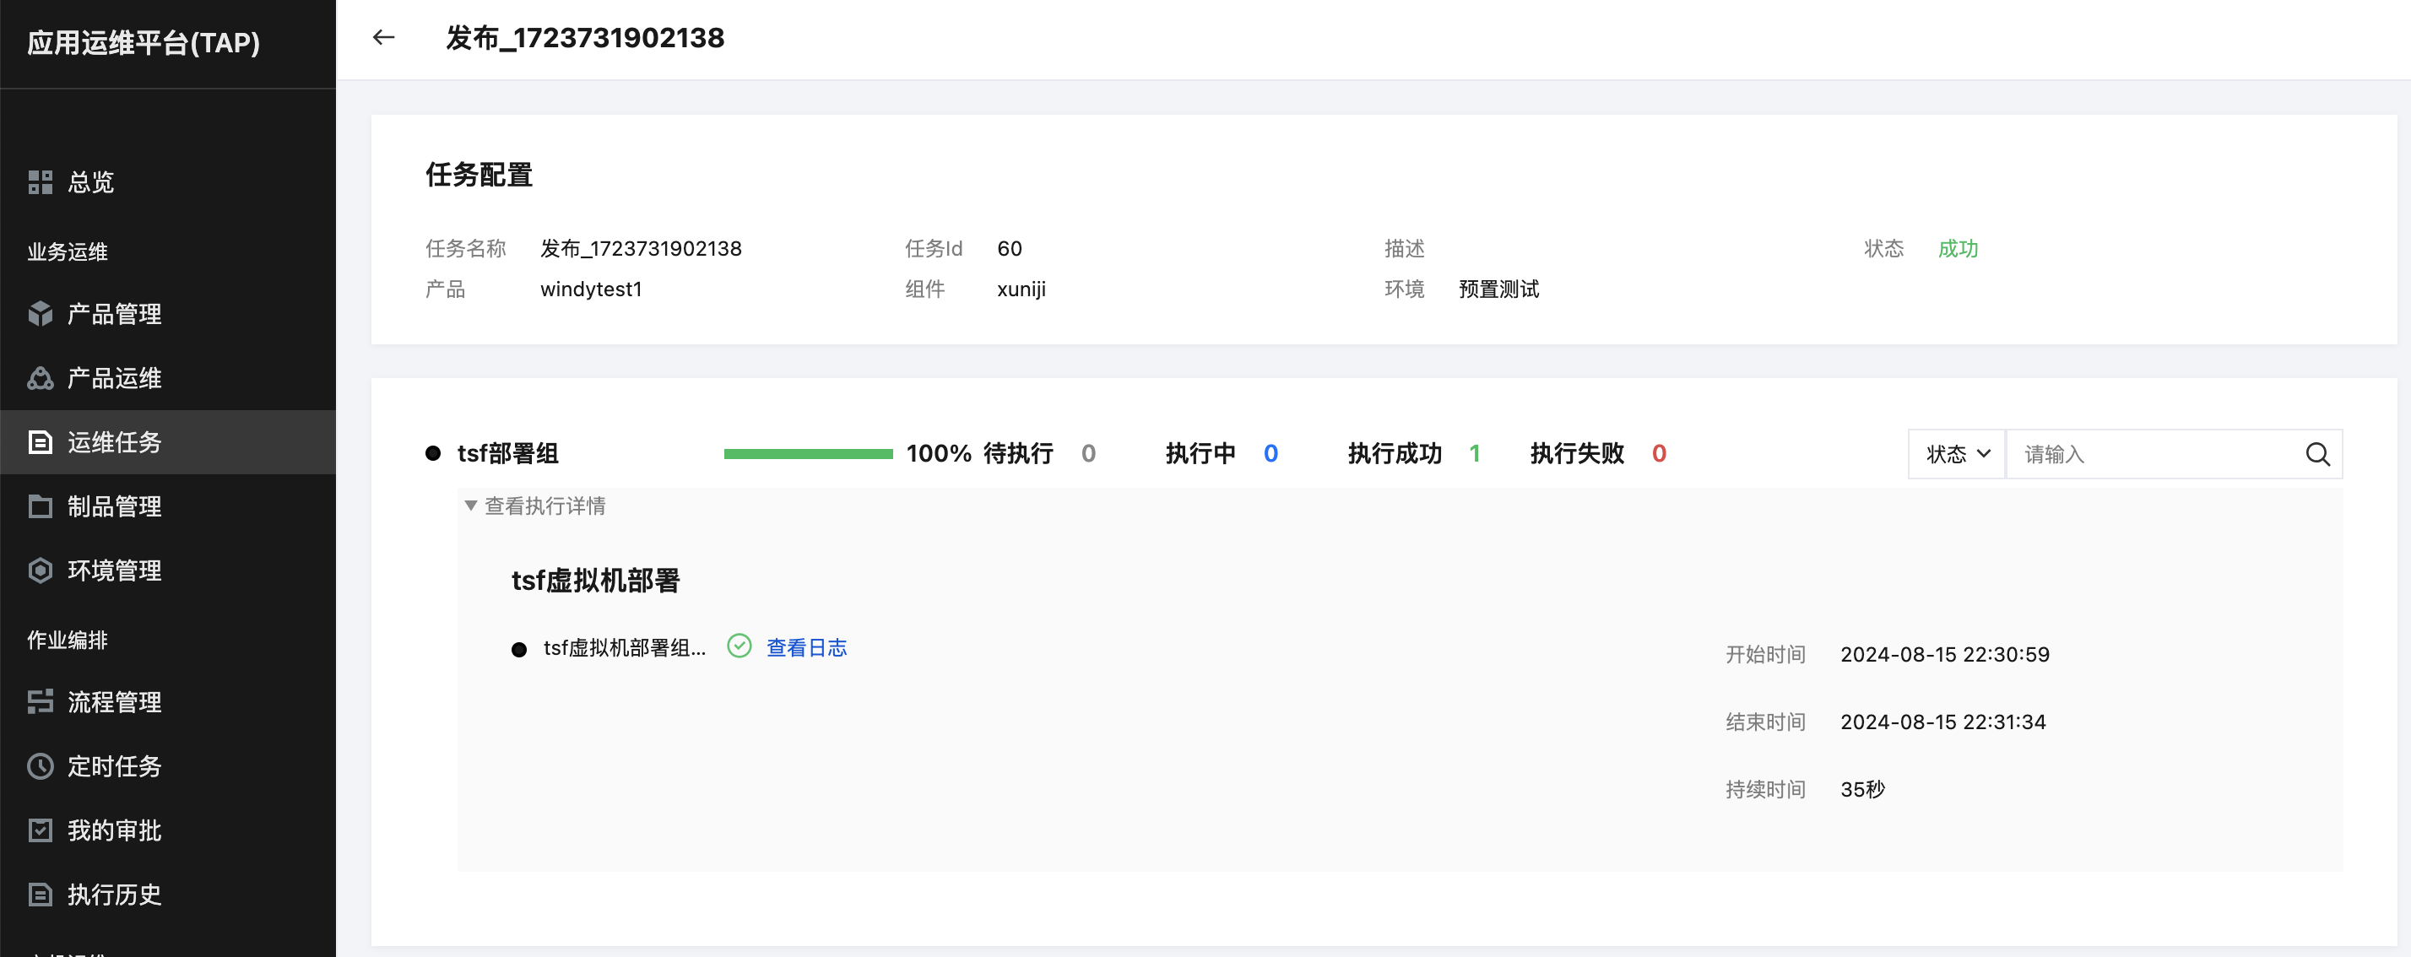Click the 我的审批 checkbox icon

[41, 830]
